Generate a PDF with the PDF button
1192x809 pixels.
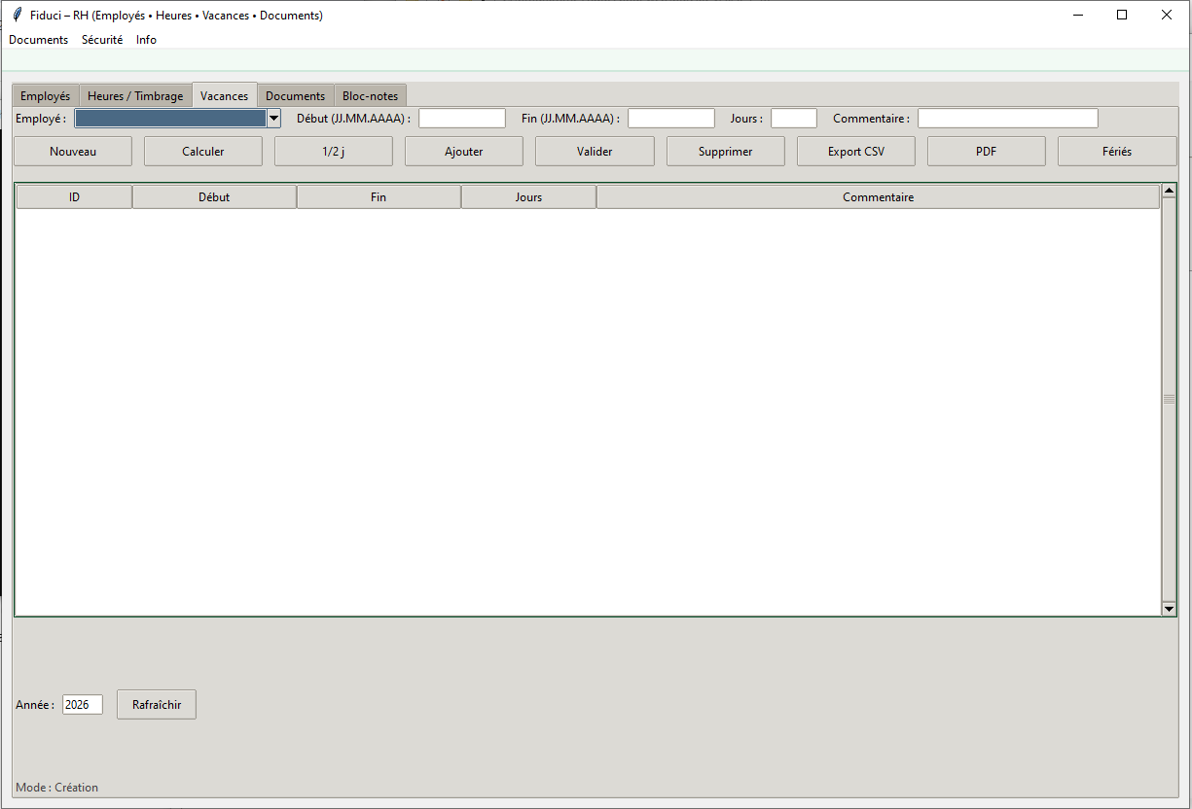click(986, 151)
